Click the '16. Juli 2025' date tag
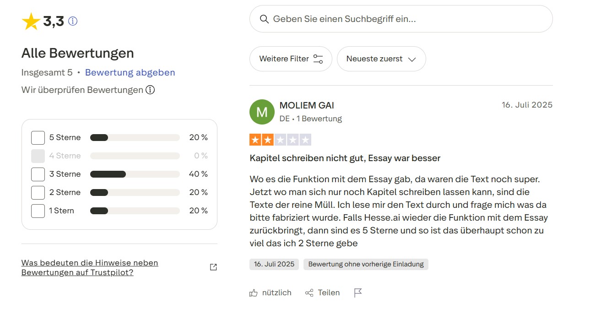 click(x=274, y=264)
